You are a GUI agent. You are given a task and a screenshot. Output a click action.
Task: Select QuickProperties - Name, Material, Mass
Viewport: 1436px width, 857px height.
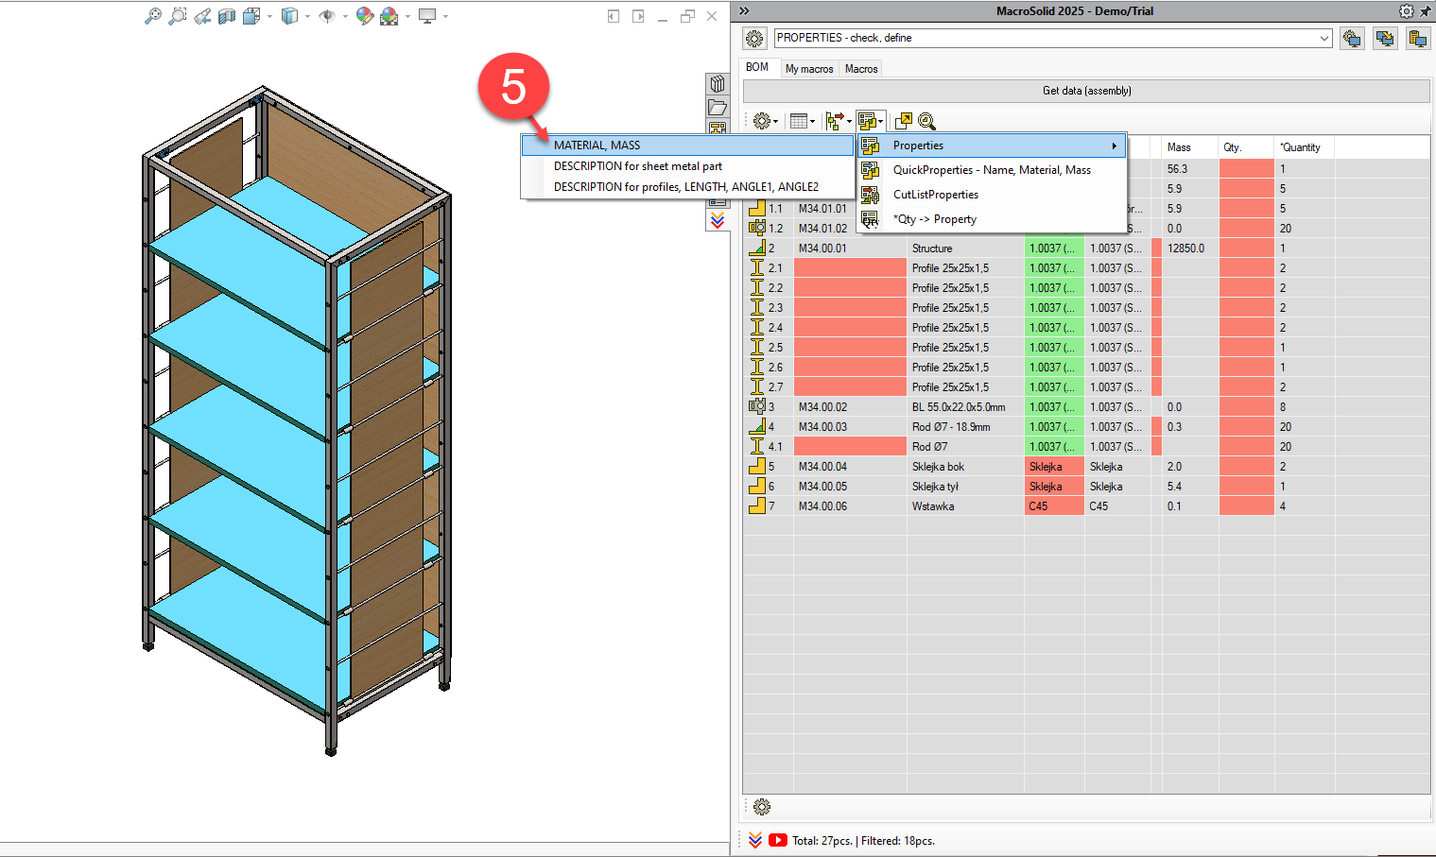point(992,170)
